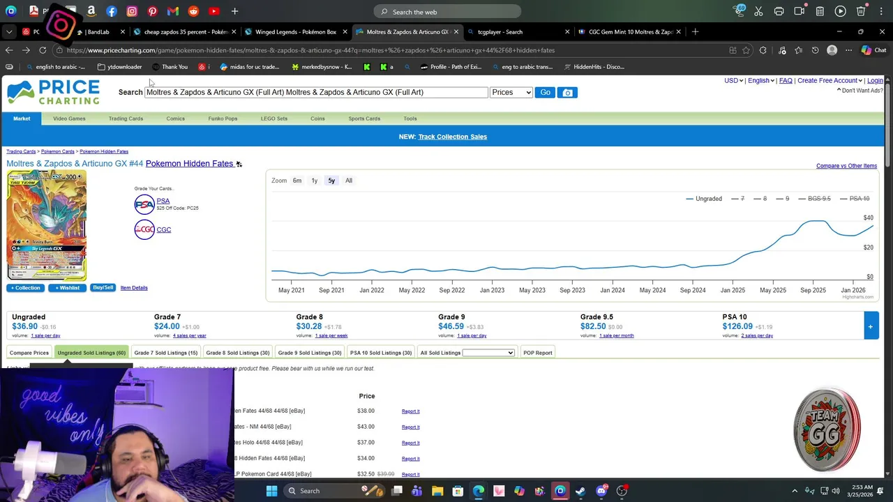Open the Reddit pinned shortcut

(193, 11)
